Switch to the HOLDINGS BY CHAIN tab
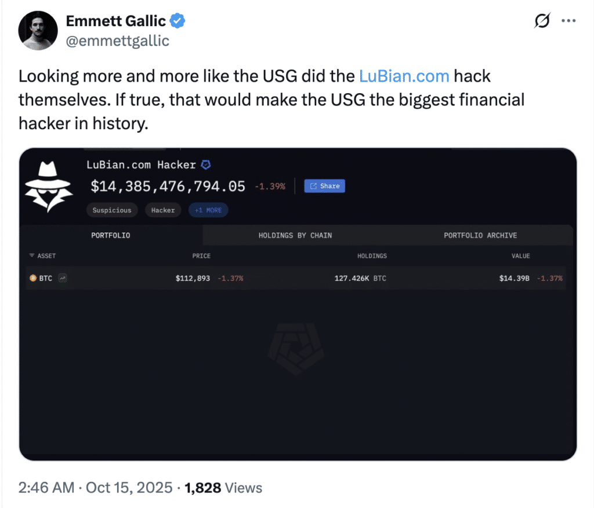The width and height of the screenshot is (594, 508). pos(295,236)
